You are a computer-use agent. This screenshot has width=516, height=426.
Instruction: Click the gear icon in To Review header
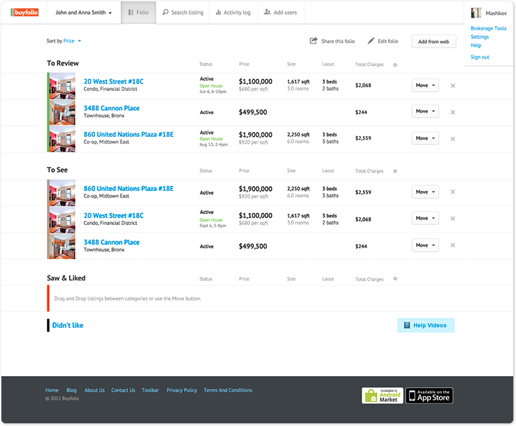click(396, 65)
